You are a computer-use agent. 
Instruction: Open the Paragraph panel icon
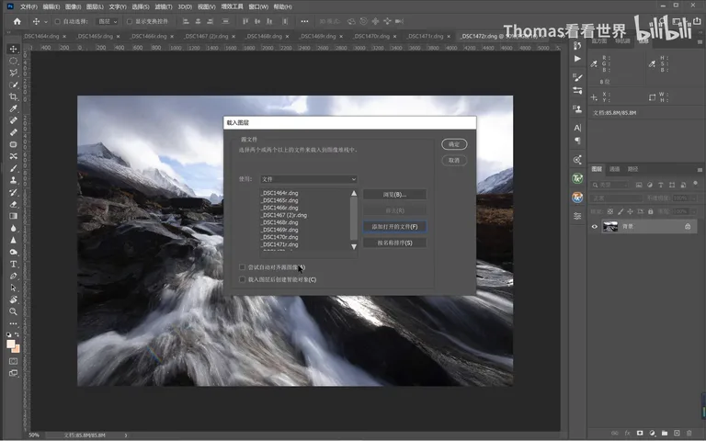click(577, 141)
